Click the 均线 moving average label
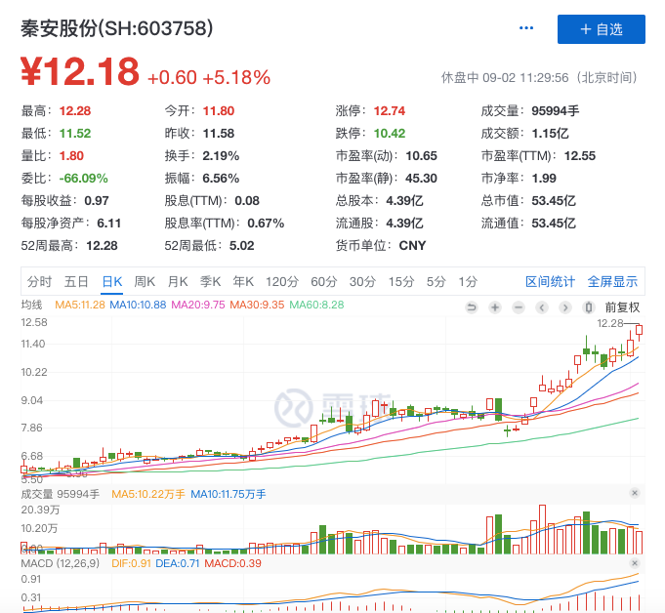The image size is (665, 613). pos(32,305)
